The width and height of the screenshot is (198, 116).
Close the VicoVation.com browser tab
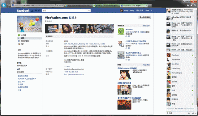tap(146, 6)
